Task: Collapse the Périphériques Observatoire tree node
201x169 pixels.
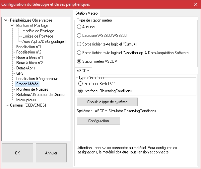Action: tap(6, 20)
